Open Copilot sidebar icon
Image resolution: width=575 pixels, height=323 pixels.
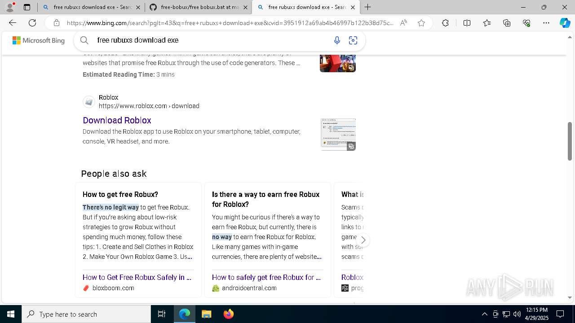(565, 23)
